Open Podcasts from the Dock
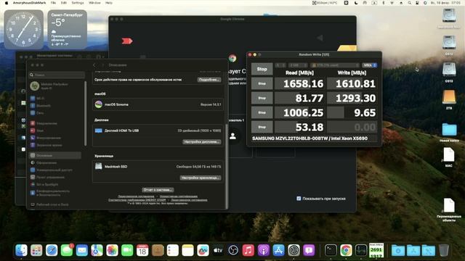 [x=263, y=250]
